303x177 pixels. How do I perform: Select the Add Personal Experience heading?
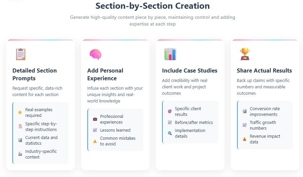[105, 75]
